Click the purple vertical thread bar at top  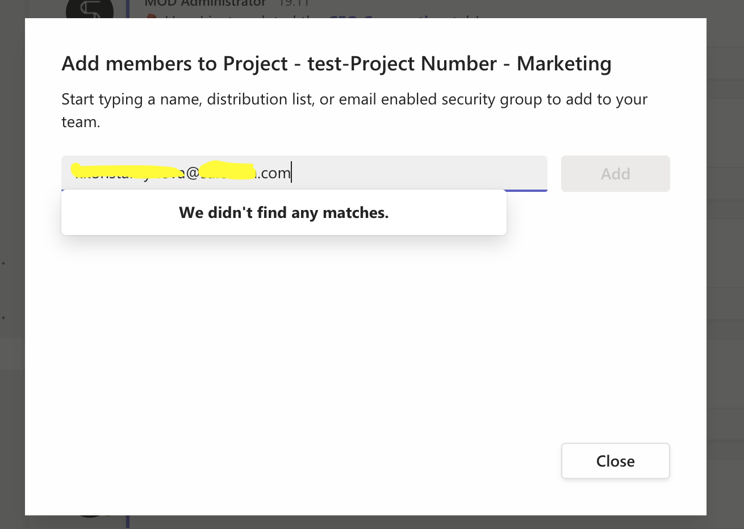pos(128,9)
